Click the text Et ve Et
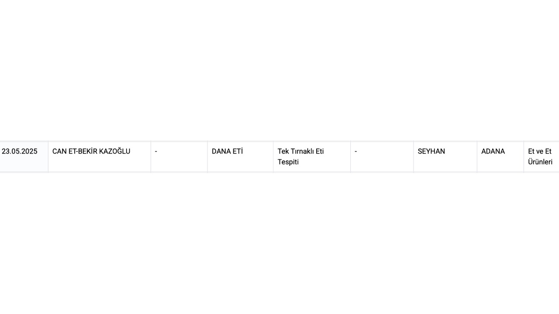 [540, 151]
